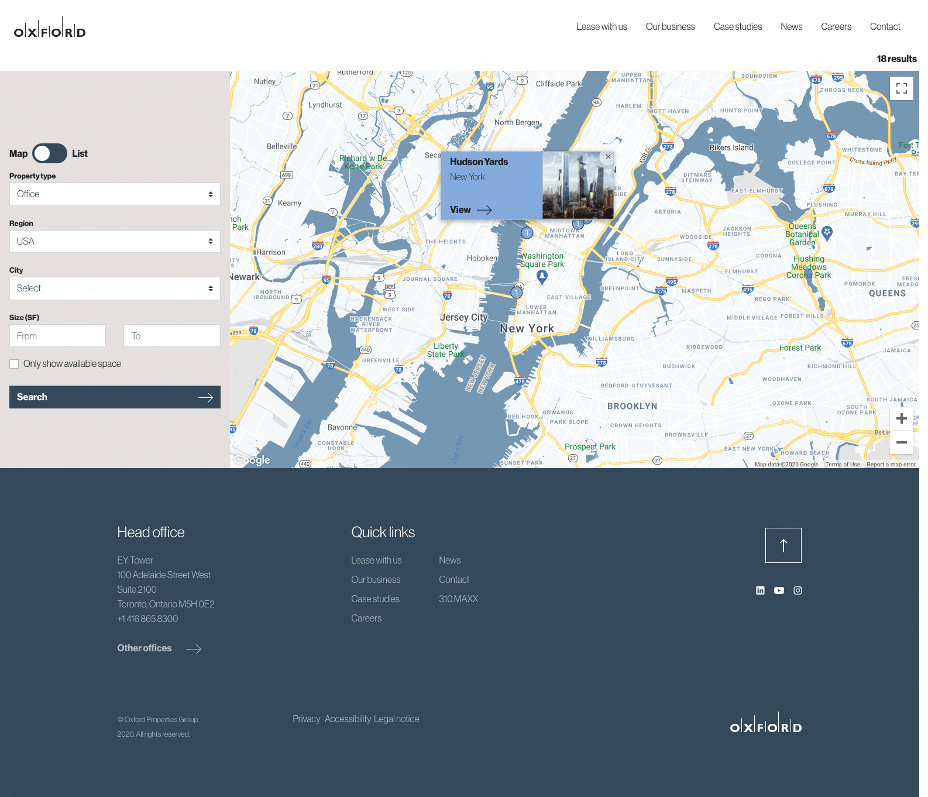View the Hudson Yards property
The width and height of the screenshot is (928, 797).
coord(470,209)
